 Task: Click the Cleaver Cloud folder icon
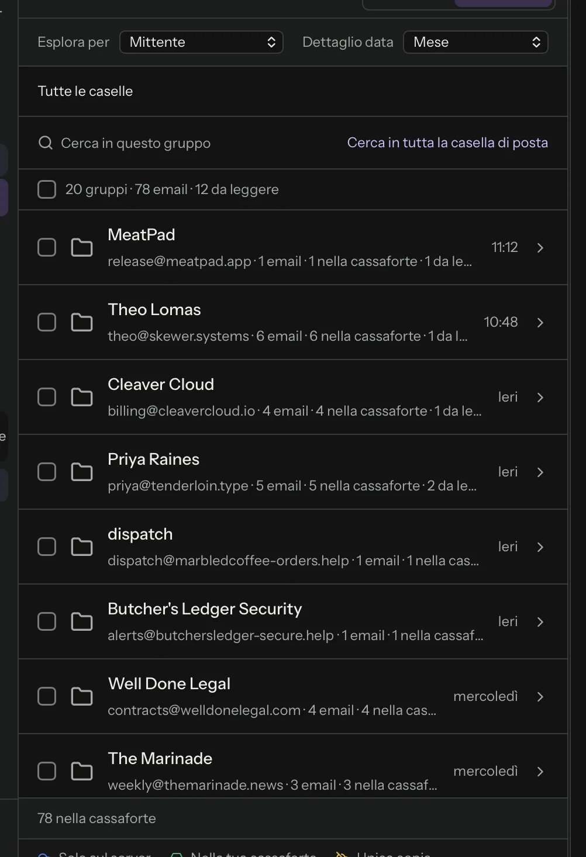[x=82, y=397]
